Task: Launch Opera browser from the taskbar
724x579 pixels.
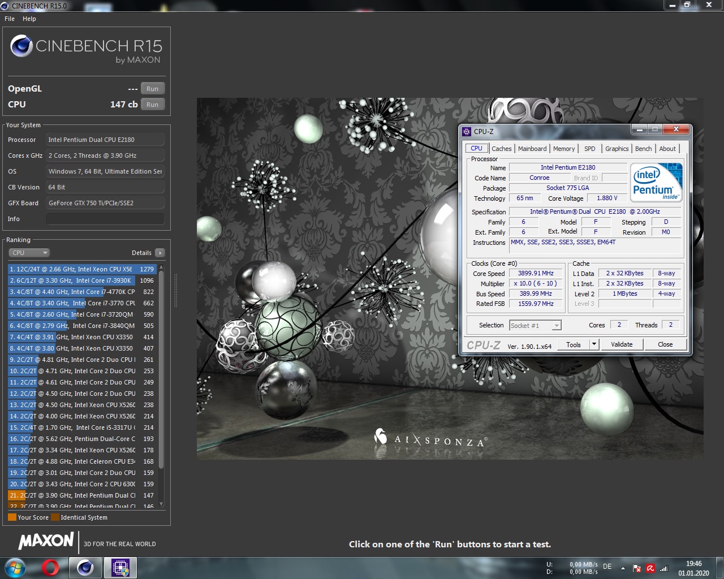Action: click(50, 567)
